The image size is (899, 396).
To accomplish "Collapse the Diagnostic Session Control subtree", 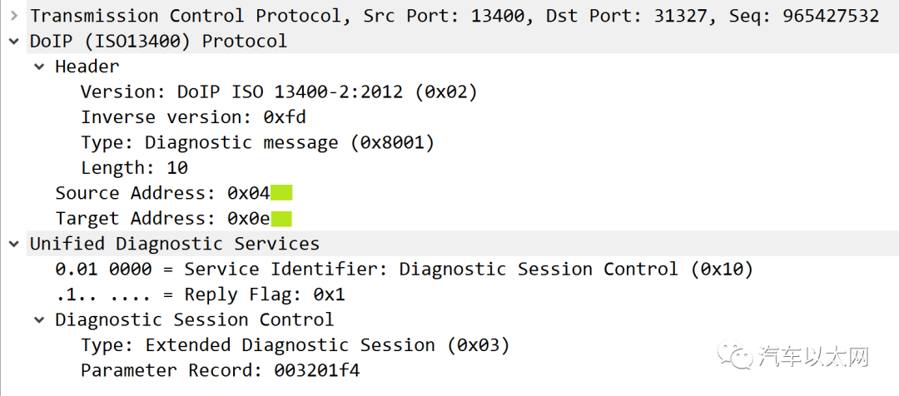I will pyautogui.click(x=39, y=319).
